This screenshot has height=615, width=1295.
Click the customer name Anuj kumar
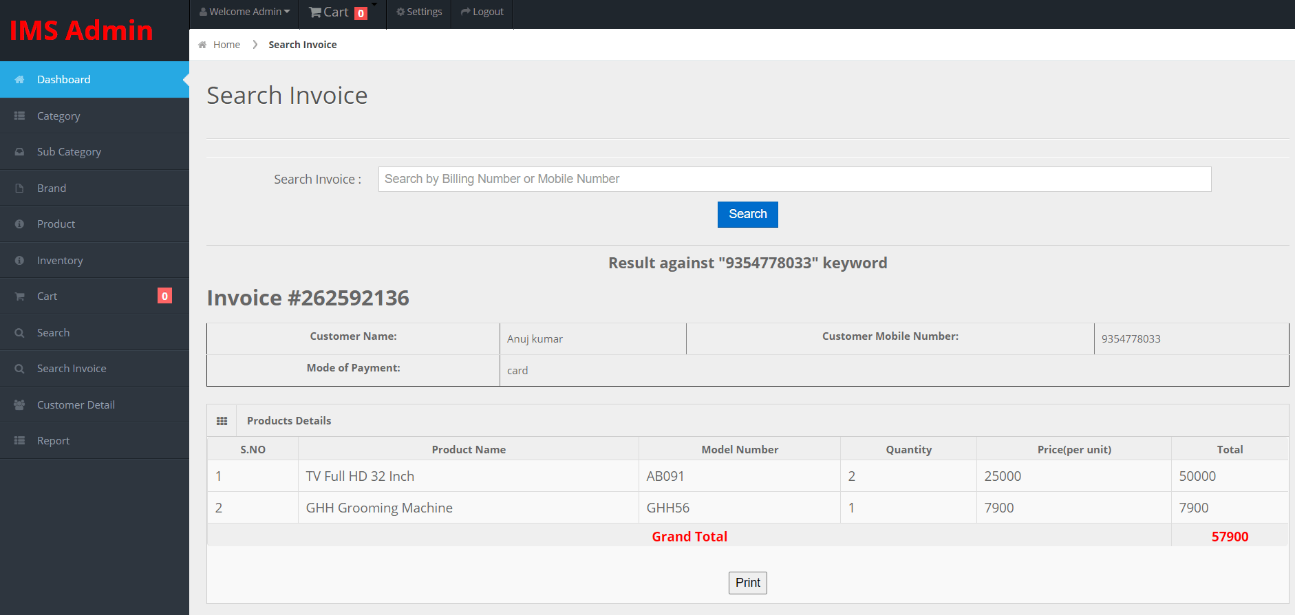535,339
